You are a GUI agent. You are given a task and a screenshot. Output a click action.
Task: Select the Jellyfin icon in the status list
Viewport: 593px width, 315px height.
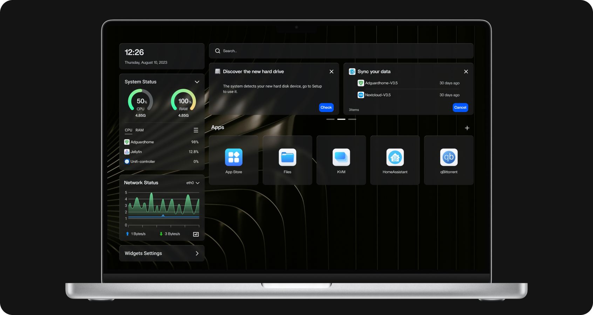tap(127, 152)
